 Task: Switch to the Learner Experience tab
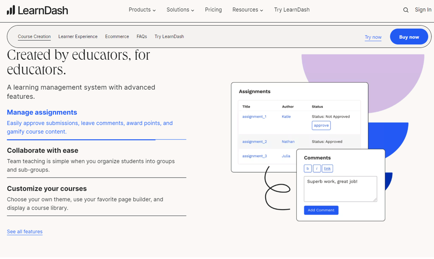tap(78, 37)
